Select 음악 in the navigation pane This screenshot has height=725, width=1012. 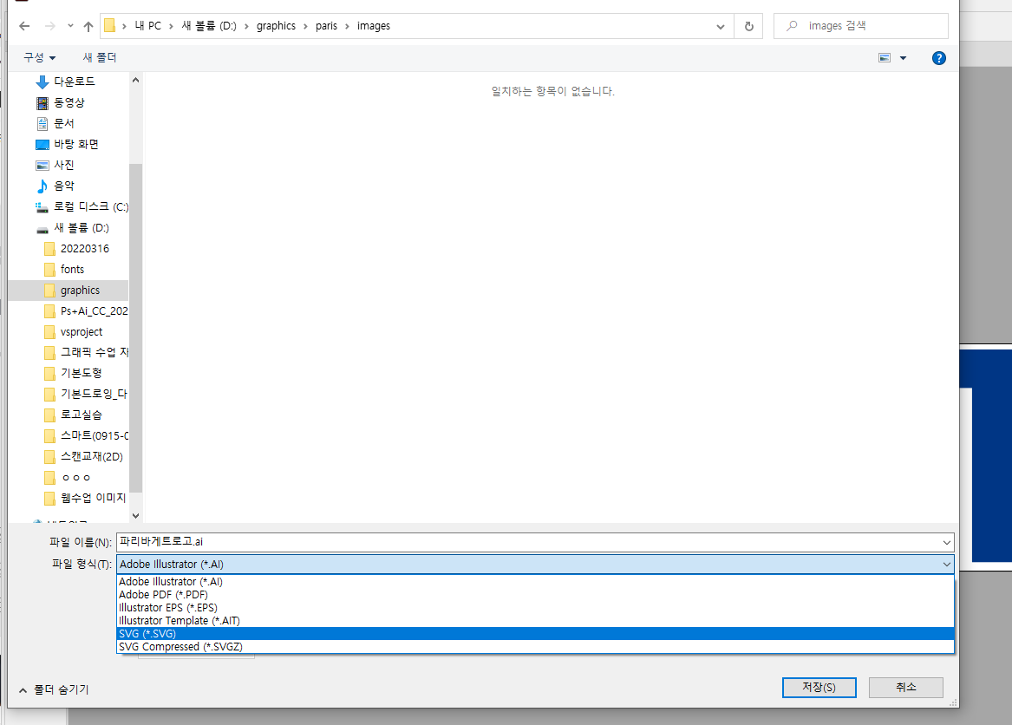64,186
